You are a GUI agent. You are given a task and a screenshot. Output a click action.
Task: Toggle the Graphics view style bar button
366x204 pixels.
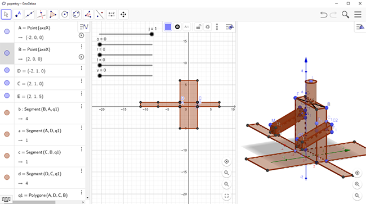click(x=229, y=27)
